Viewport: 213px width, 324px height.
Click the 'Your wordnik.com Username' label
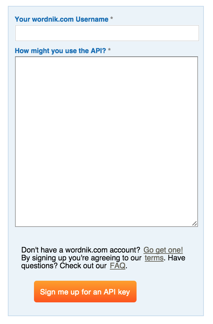[61, 19]
